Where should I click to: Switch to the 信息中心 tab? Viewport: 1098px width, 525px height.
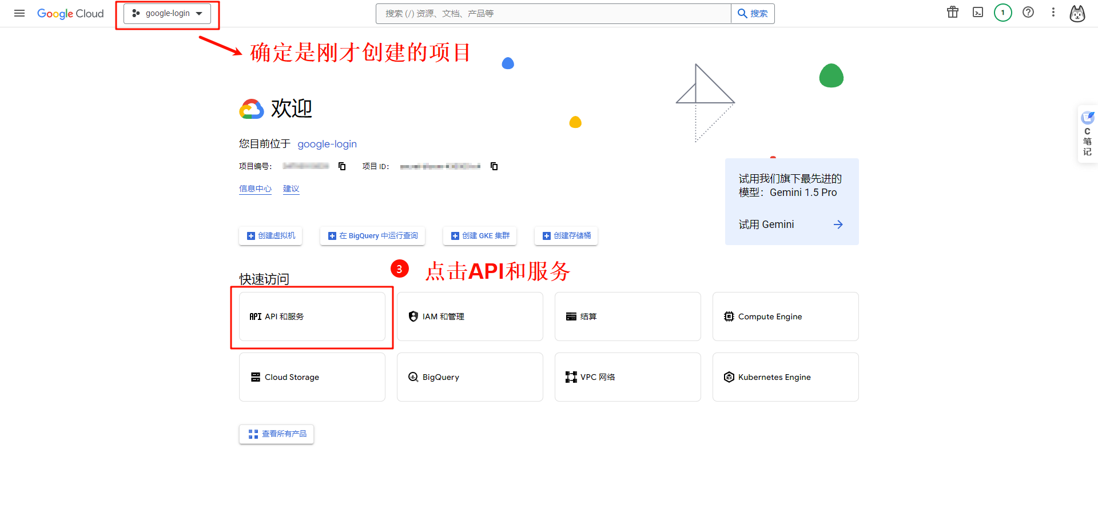[255, 189]
